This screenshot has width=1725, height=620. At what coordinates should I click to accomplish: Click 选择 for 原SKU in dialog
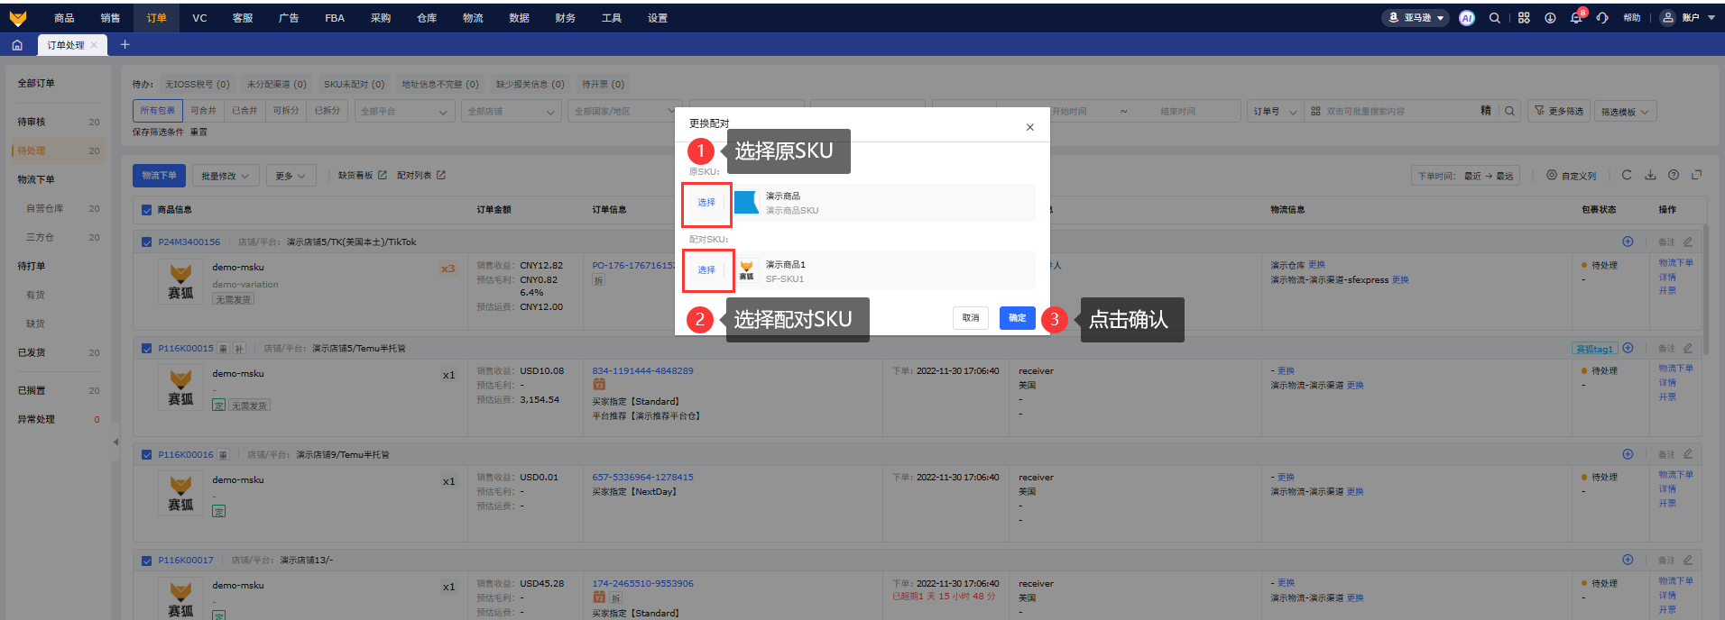[706, 203]
